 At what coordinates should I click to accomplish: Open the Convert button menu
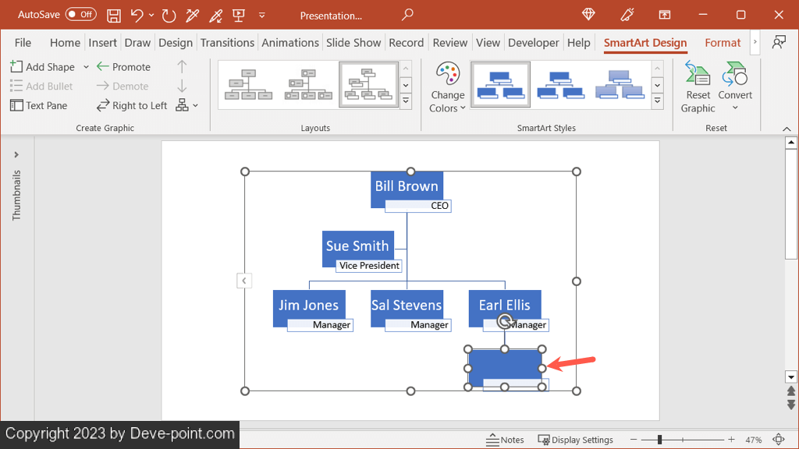pos(735,86)
